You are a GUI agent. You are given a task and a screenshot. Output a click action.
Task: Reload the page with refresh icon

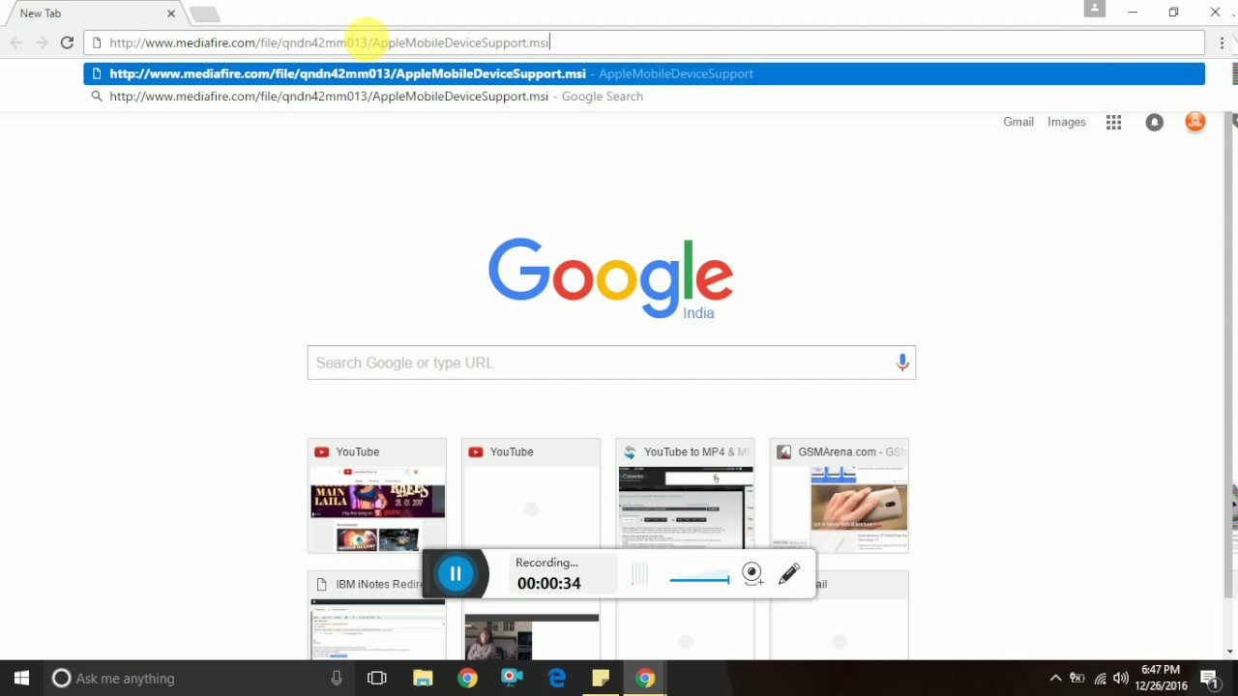(x=67, y=43)
